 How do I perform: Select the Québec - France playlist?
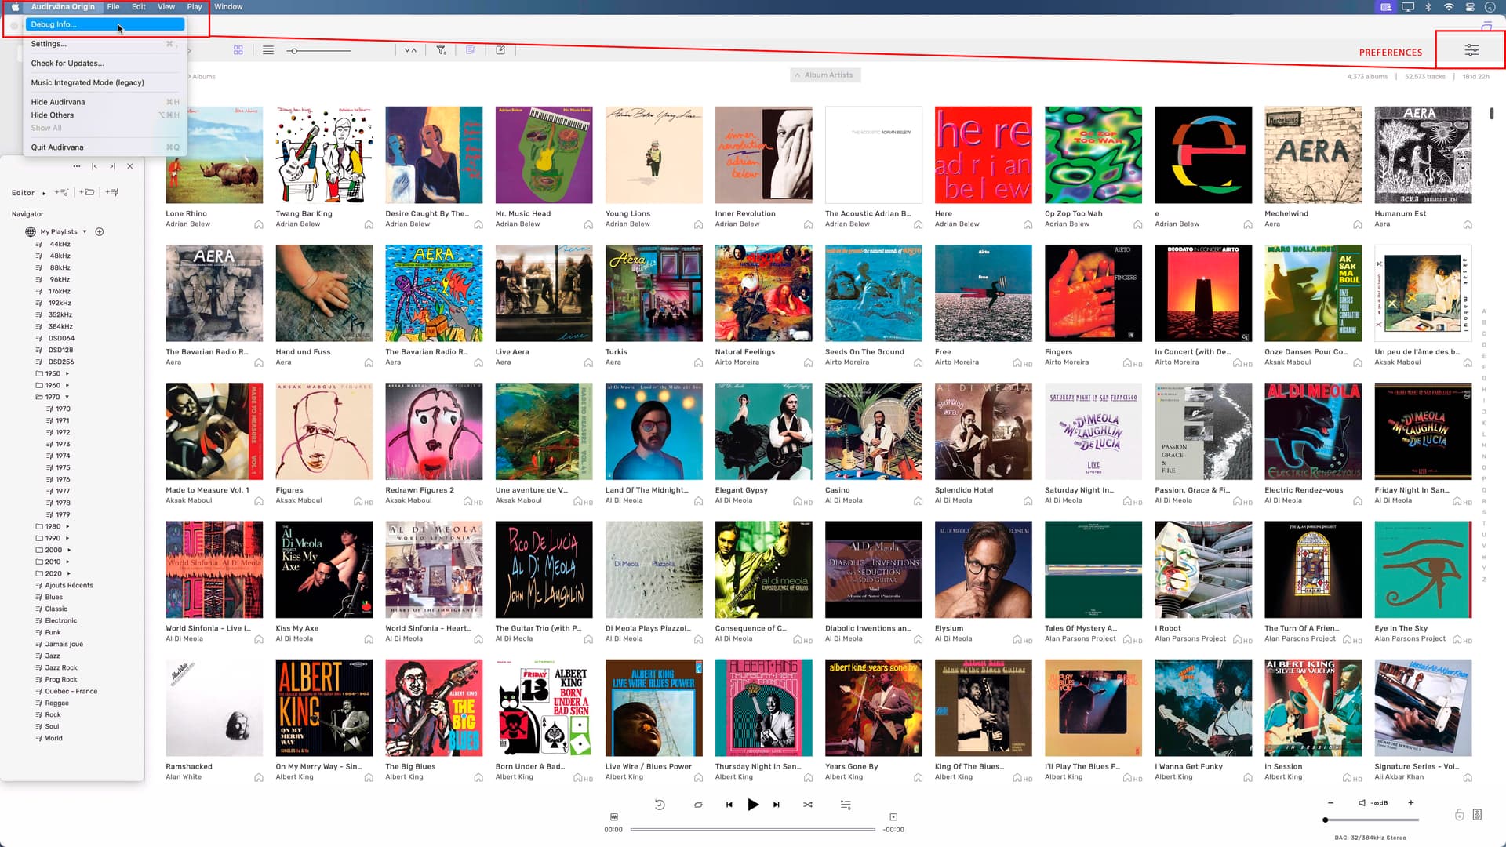(71, 692)
